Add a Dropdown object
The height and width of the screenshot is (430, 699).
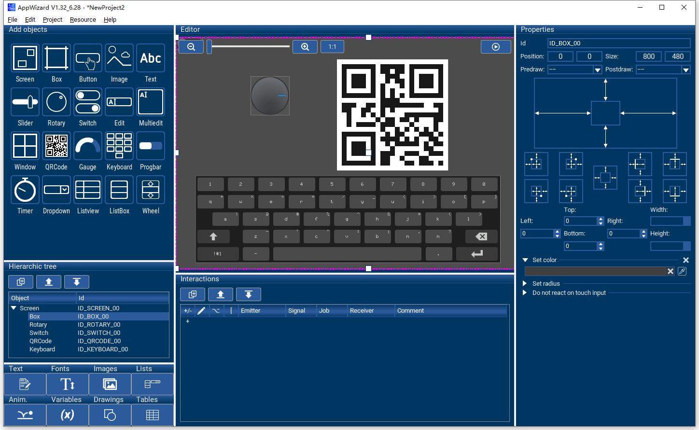point(56,190)
